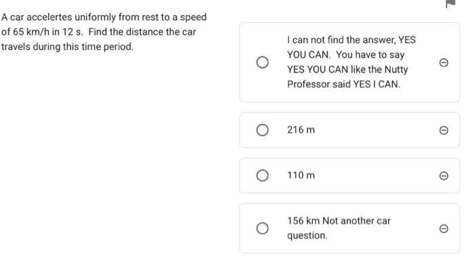
Task: Click the '216 m' answer text
Action: coord(301,130)
